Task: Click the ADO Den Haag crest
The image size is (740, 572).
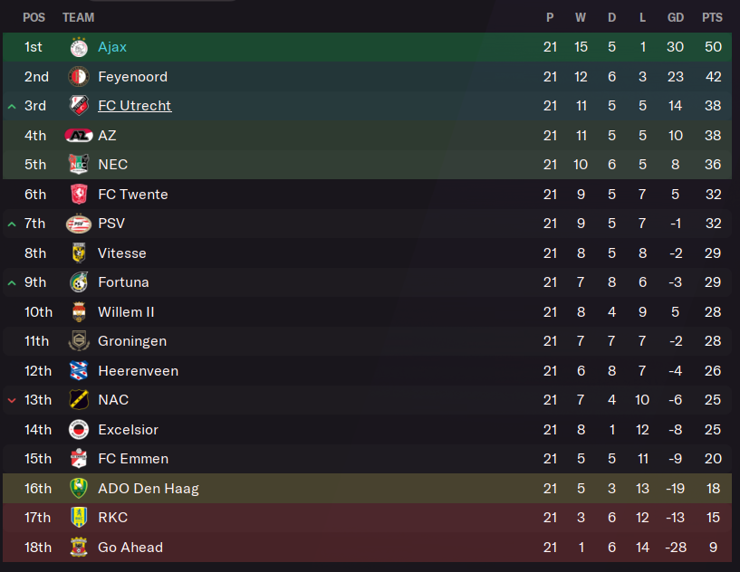Action: [x=79, y=488]
